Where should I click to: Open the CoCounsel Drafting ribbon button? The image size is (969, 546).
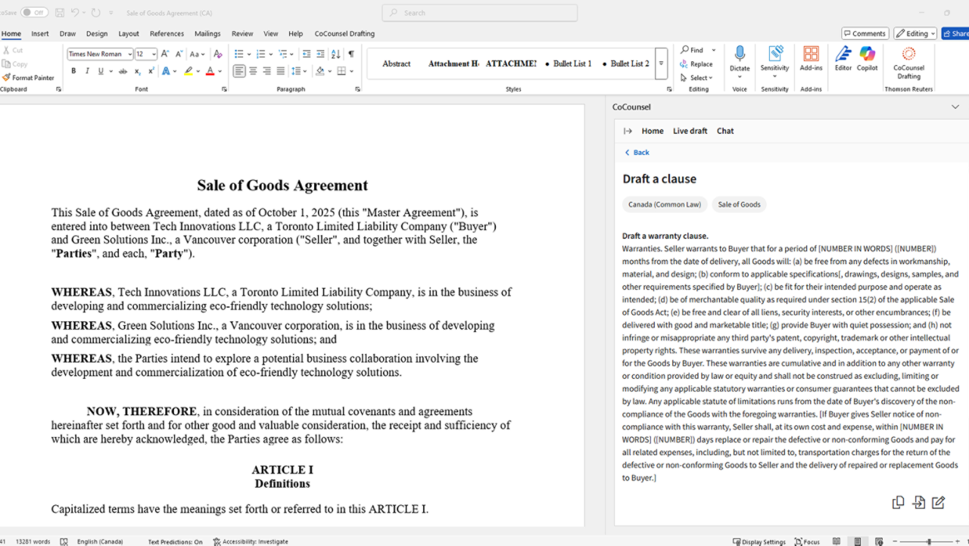pyautogui.click(x=908, y=60)
